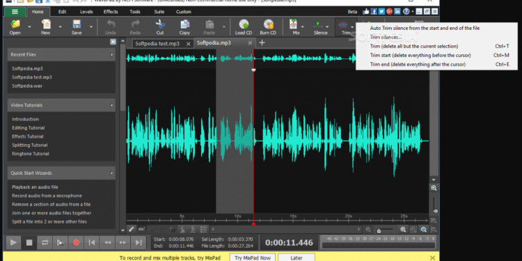Click the vertical zoom magnifier at right edge
The image size is (522, 261).
[434, 188]
